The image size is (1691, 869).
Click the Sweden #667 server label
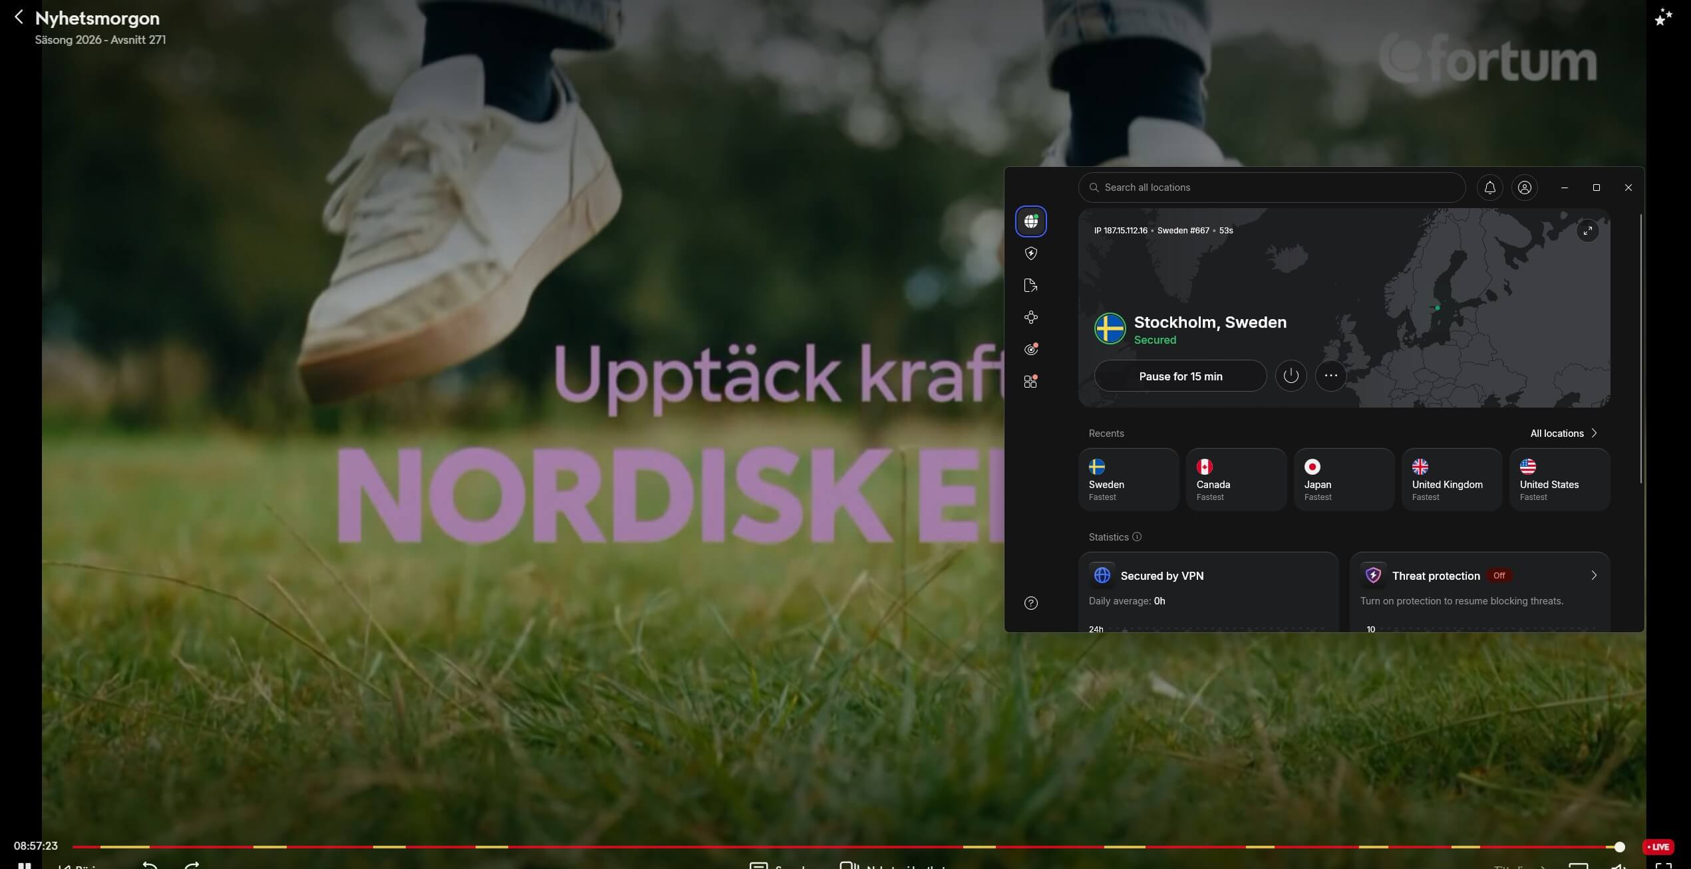pos(1183,231)
